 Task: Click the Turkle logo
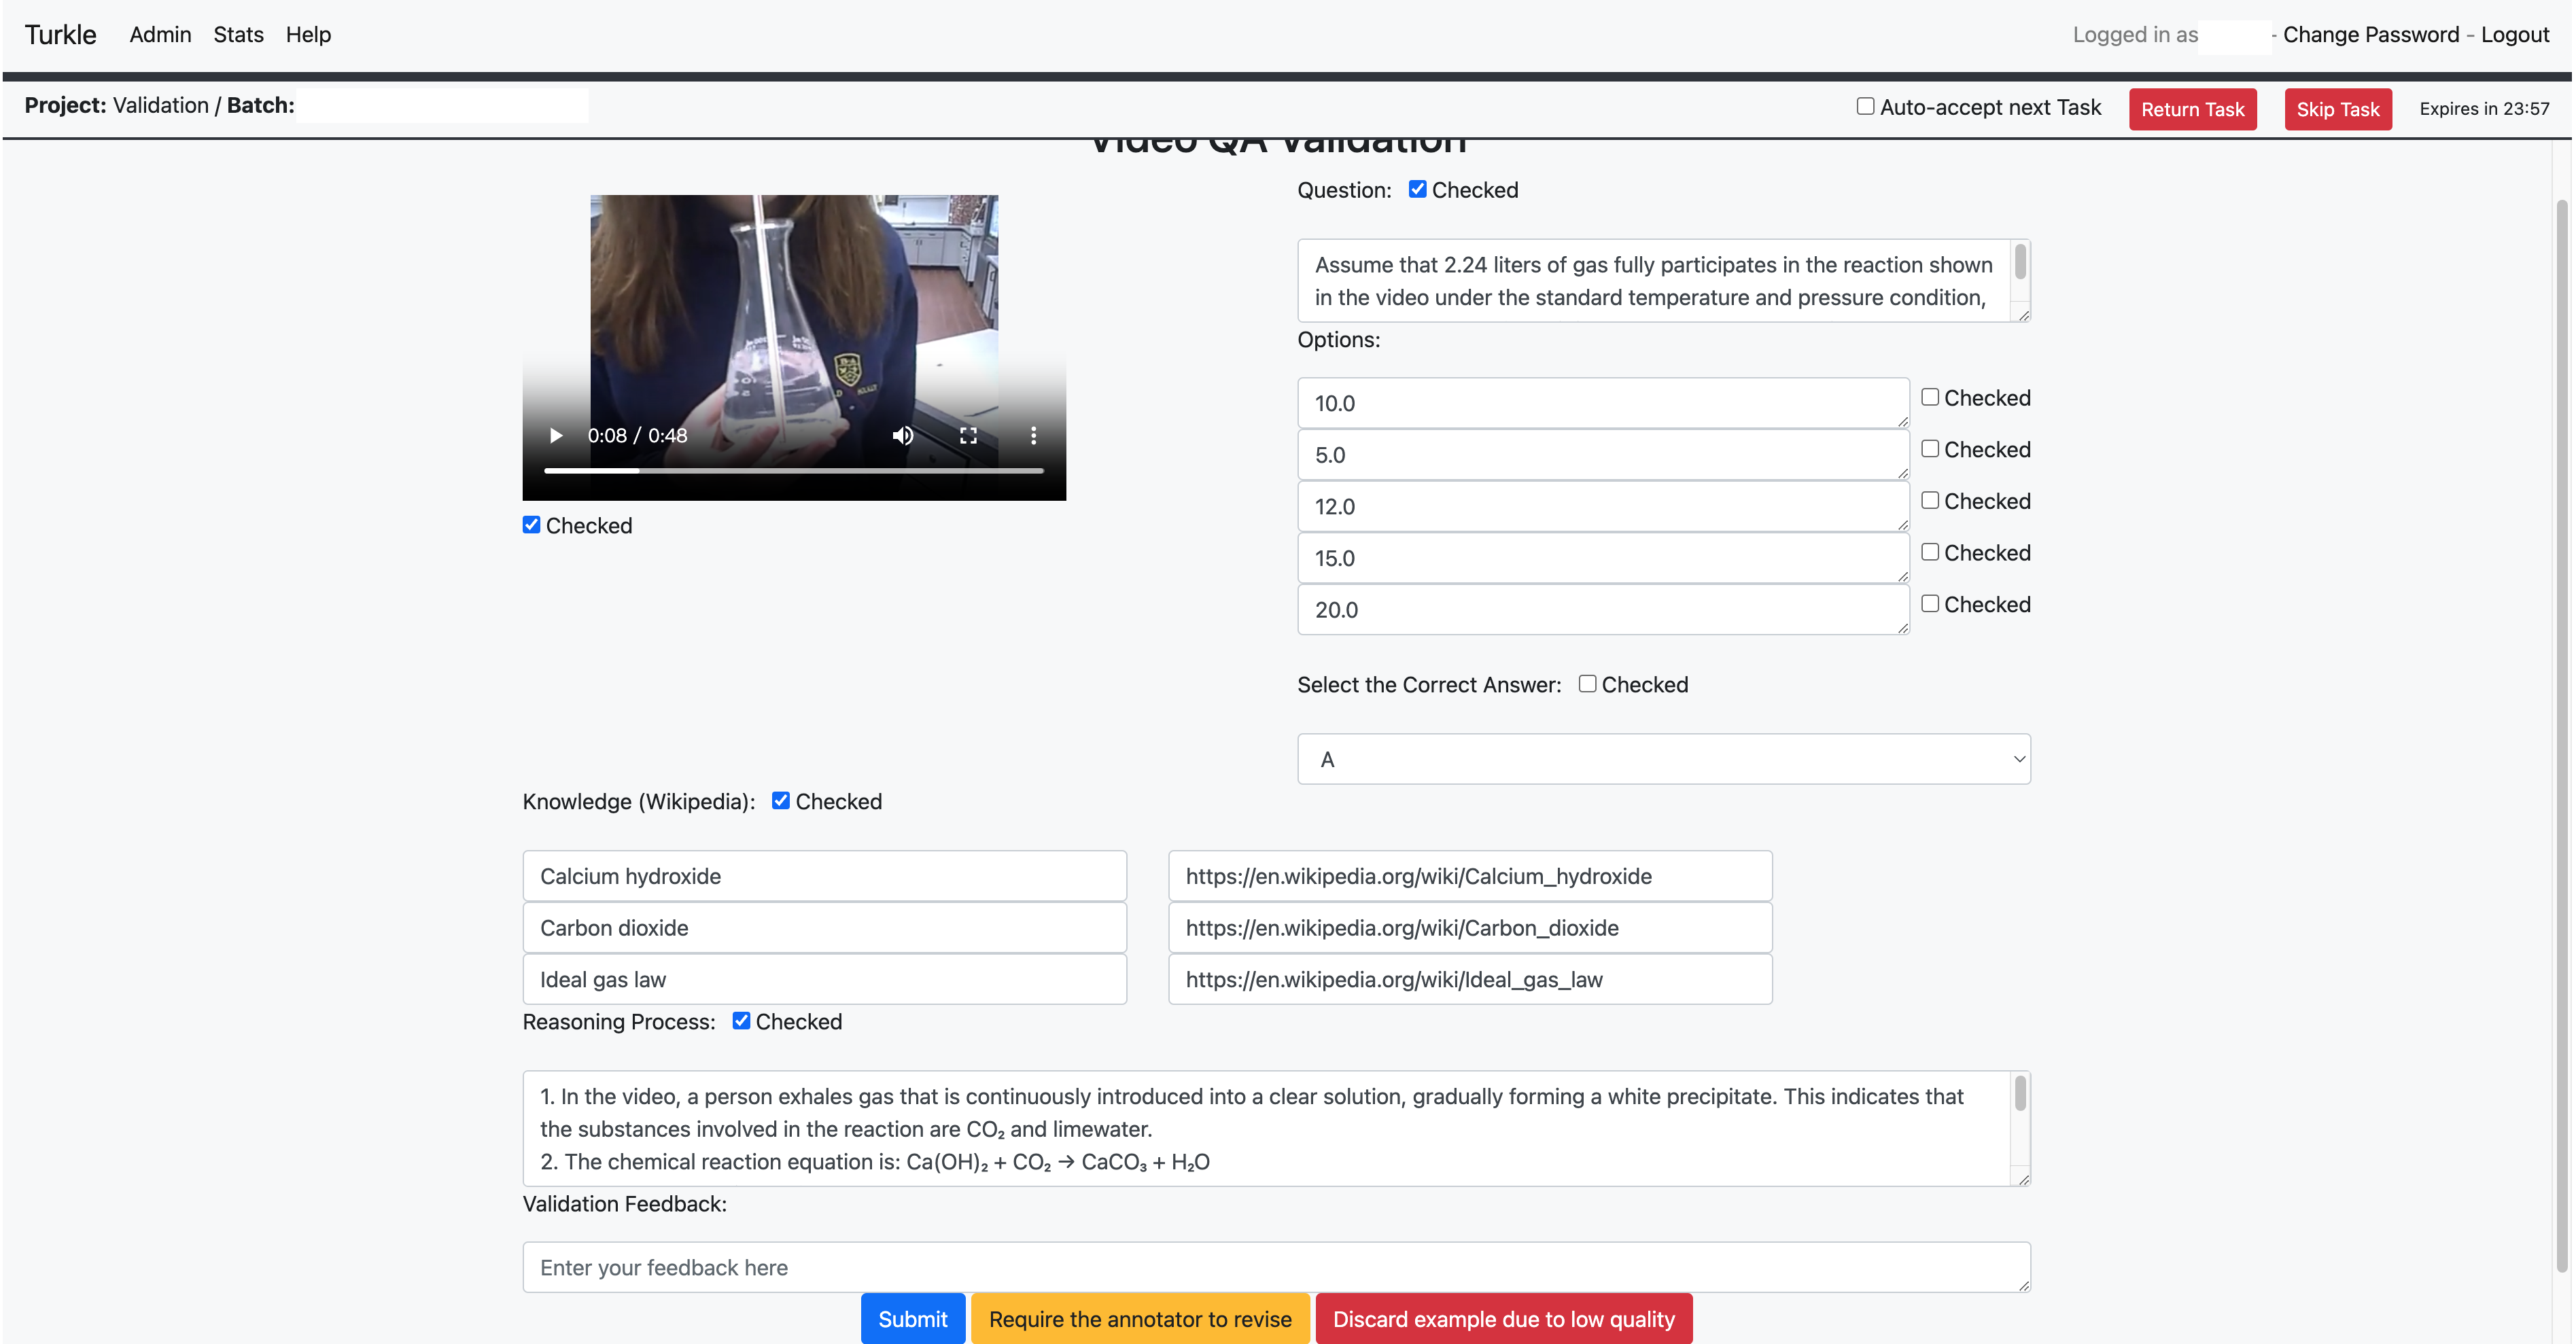pos(60,35)
